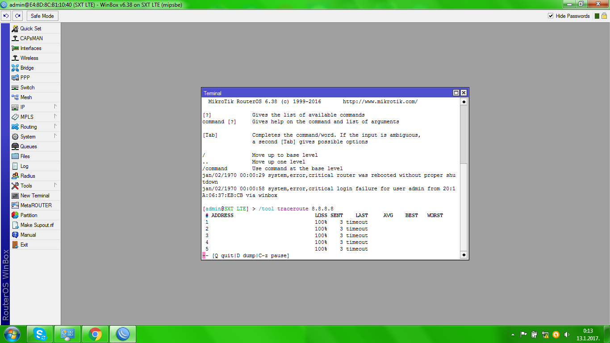
Task: Open the Interfaces list
Action: [35, 48]
